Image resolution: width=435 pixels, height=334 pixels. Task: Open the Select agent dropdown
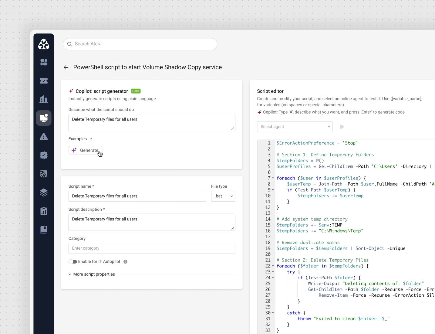click(x=295, y=127)
